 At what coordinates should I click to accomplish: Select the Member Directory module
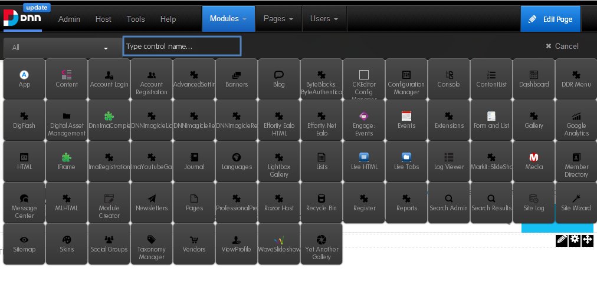[576, 161]
